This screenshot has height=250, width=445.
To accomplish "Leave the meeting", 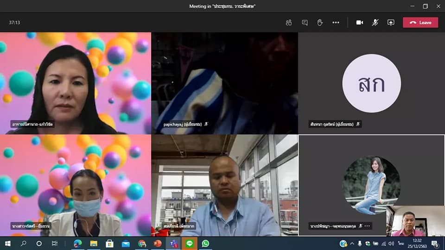I will [x=420, y=22].
